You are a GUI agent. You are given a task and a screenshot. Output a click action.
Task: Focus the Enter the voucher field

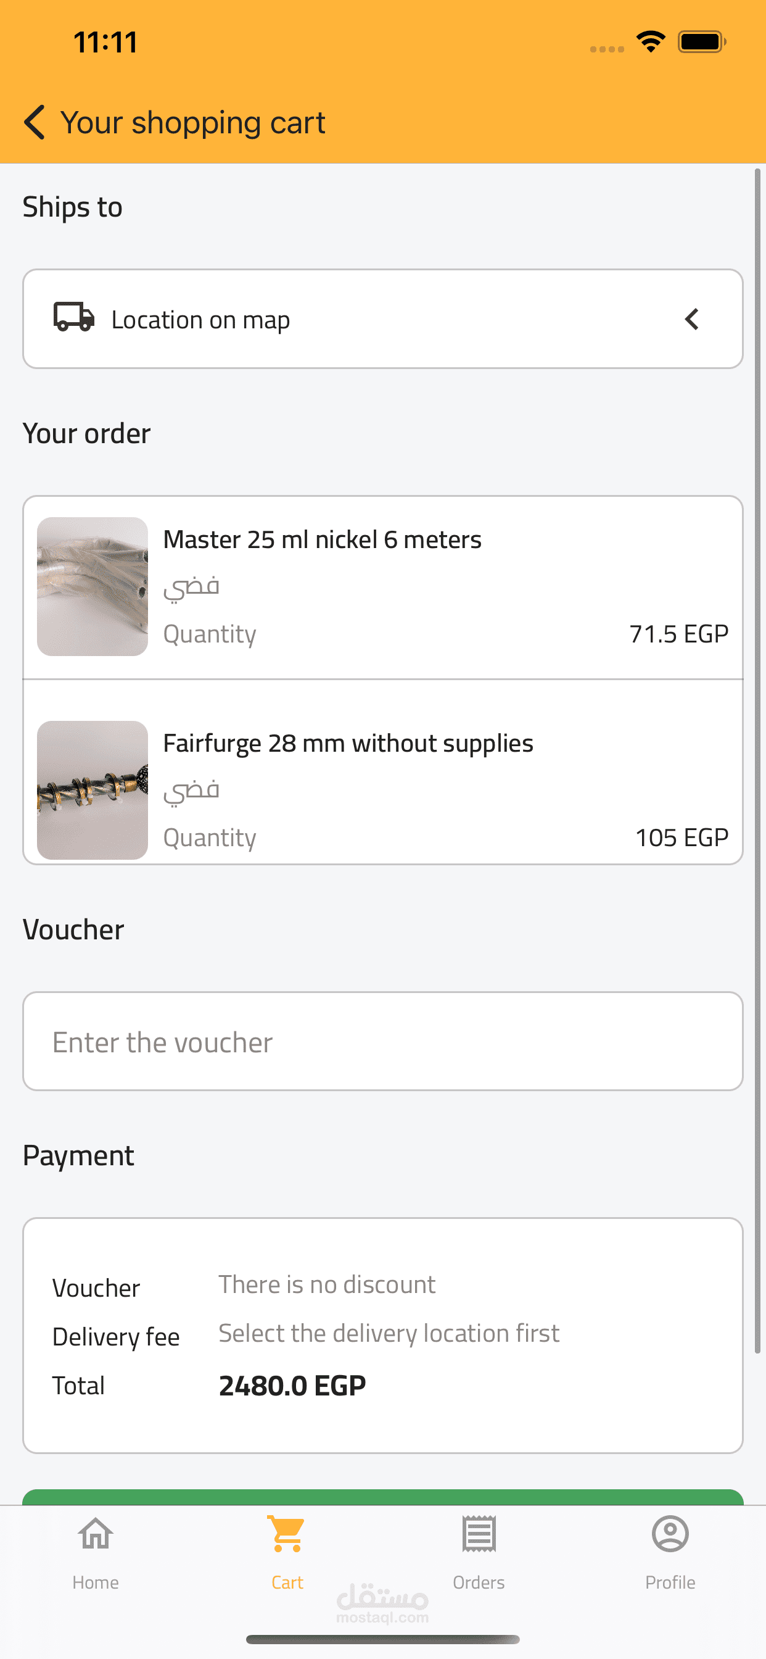click(x=382, y=1041)
